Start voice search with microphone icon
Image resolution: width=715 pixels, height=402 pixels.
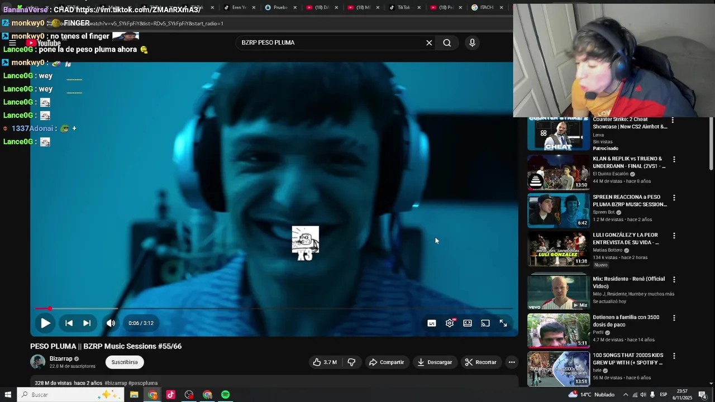point(472,42)
